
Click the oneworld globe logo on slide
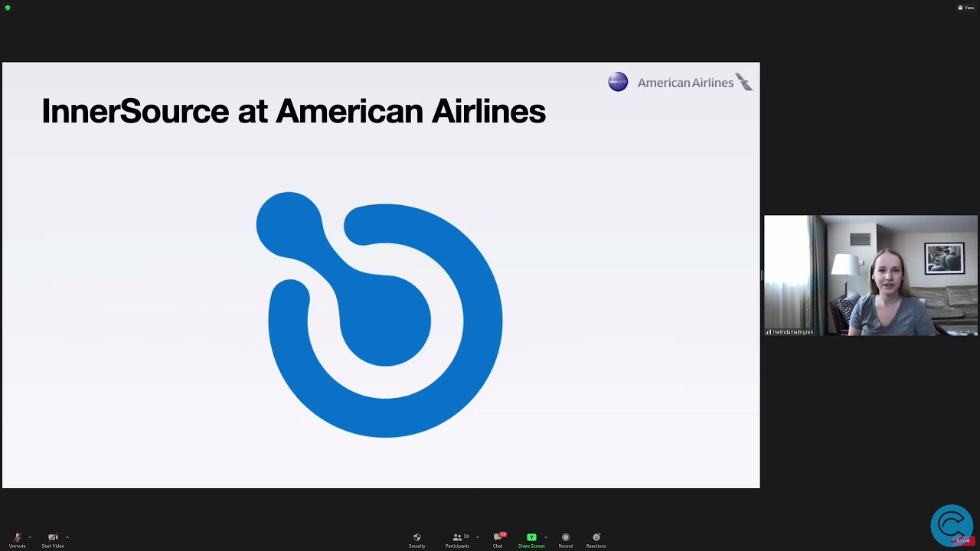click(618, 82)
